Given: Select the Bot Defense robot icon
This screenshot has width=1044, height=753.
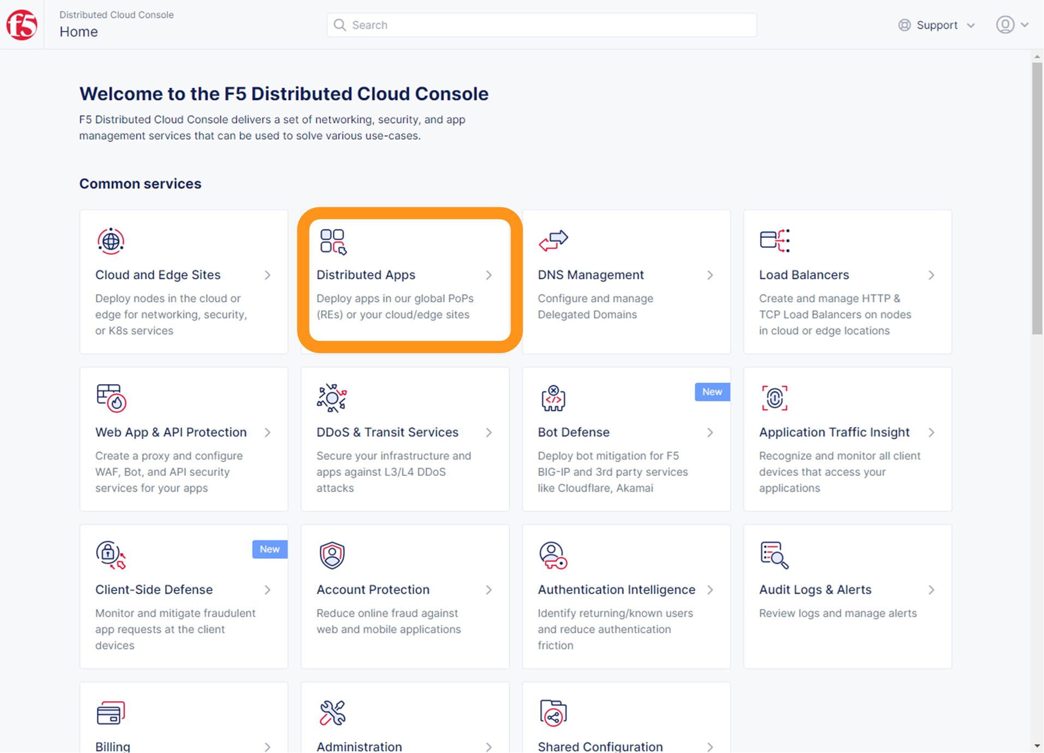Looking at the screenshot, I should [x=553, y=398].
